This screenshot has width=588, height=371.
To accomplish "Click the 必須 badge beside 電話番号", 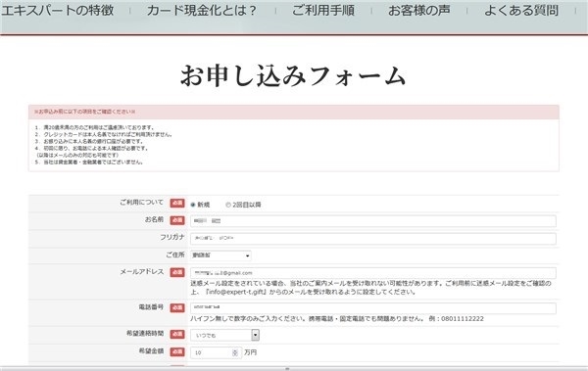I will coord(177,307).
